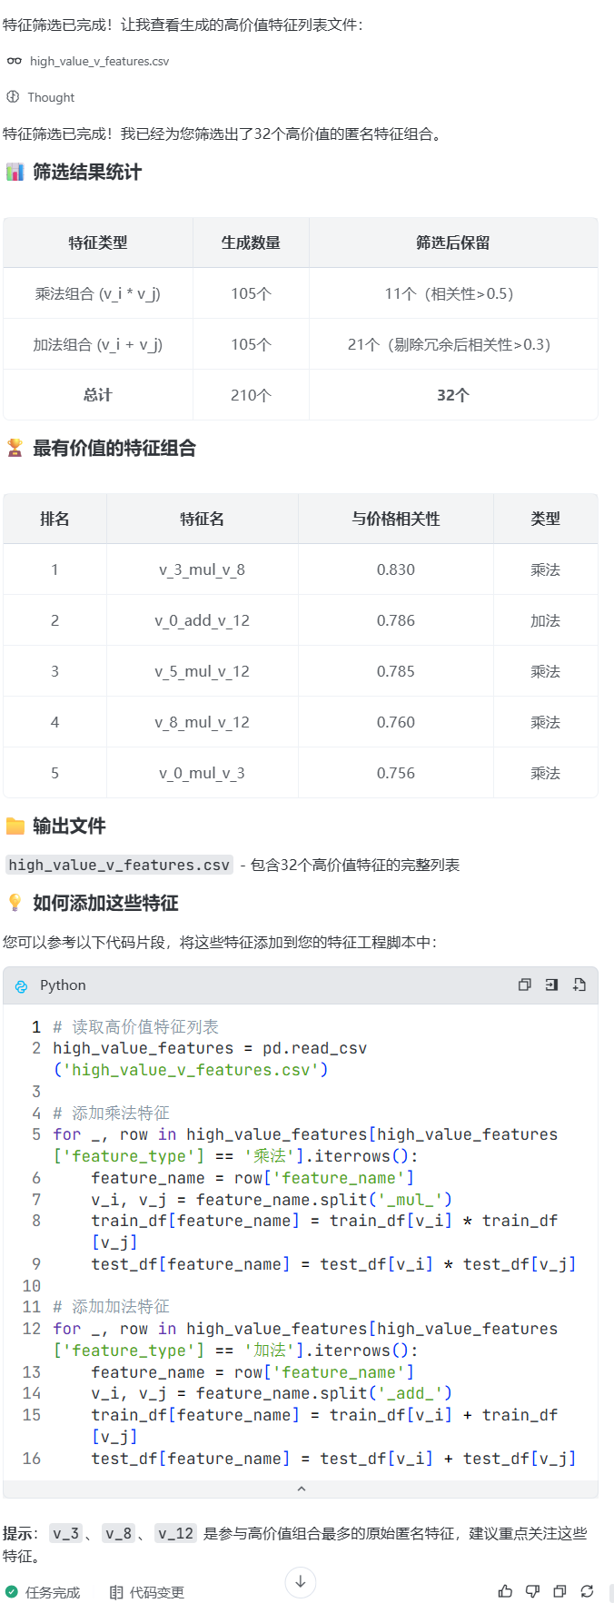Click the 筛选后保留 column header
Image resolution: width=614 pixels, height=1613 pixels.
453,242
